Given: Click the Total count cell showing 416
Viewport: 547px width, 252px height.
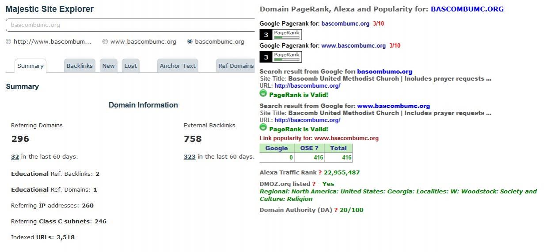Looking at the screenshot, I should 338,157.
